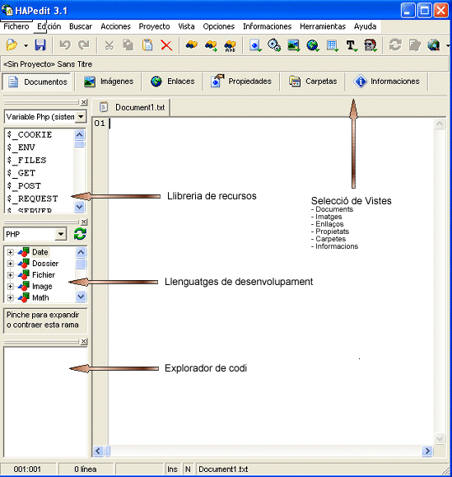Delete with the red X icon

coord(166,45)
